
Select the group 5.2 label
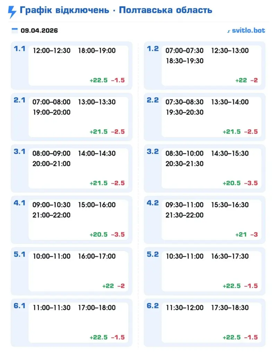153,254
